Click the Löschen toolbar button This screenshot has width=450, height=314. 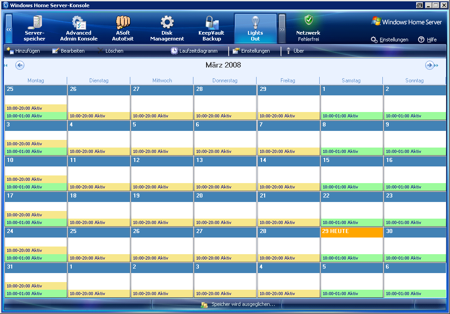click(110, 51)
